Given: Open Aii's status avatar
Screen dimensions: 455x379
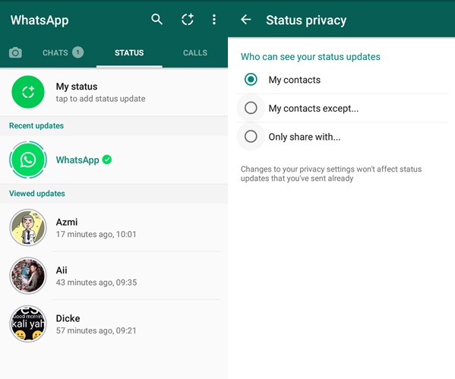Looking at the screenshot, I should pos(28,276).
